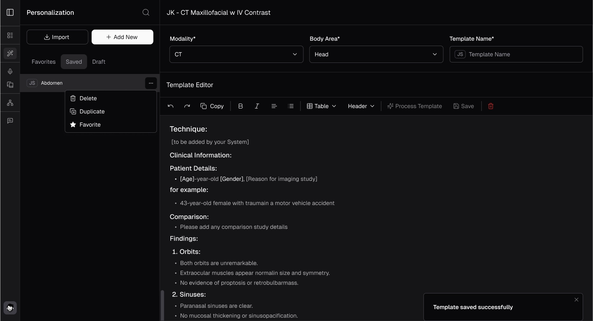Viewport: 593px width, 321px height.
Task: Click the Template Editor heading
Action: 190,85
